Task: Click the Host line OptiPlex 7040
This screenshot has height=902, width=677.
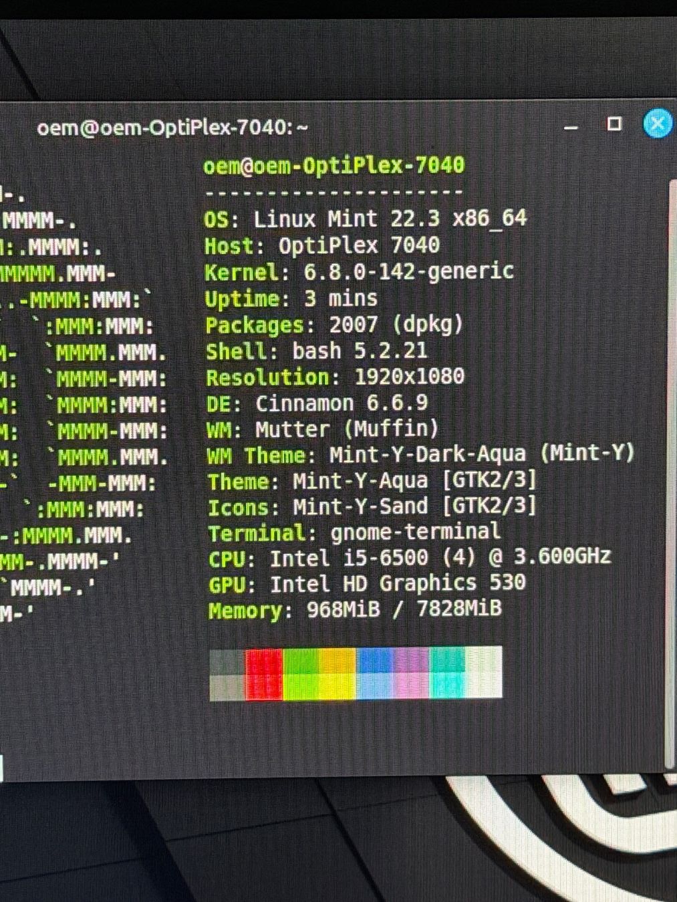Action: 322,245
